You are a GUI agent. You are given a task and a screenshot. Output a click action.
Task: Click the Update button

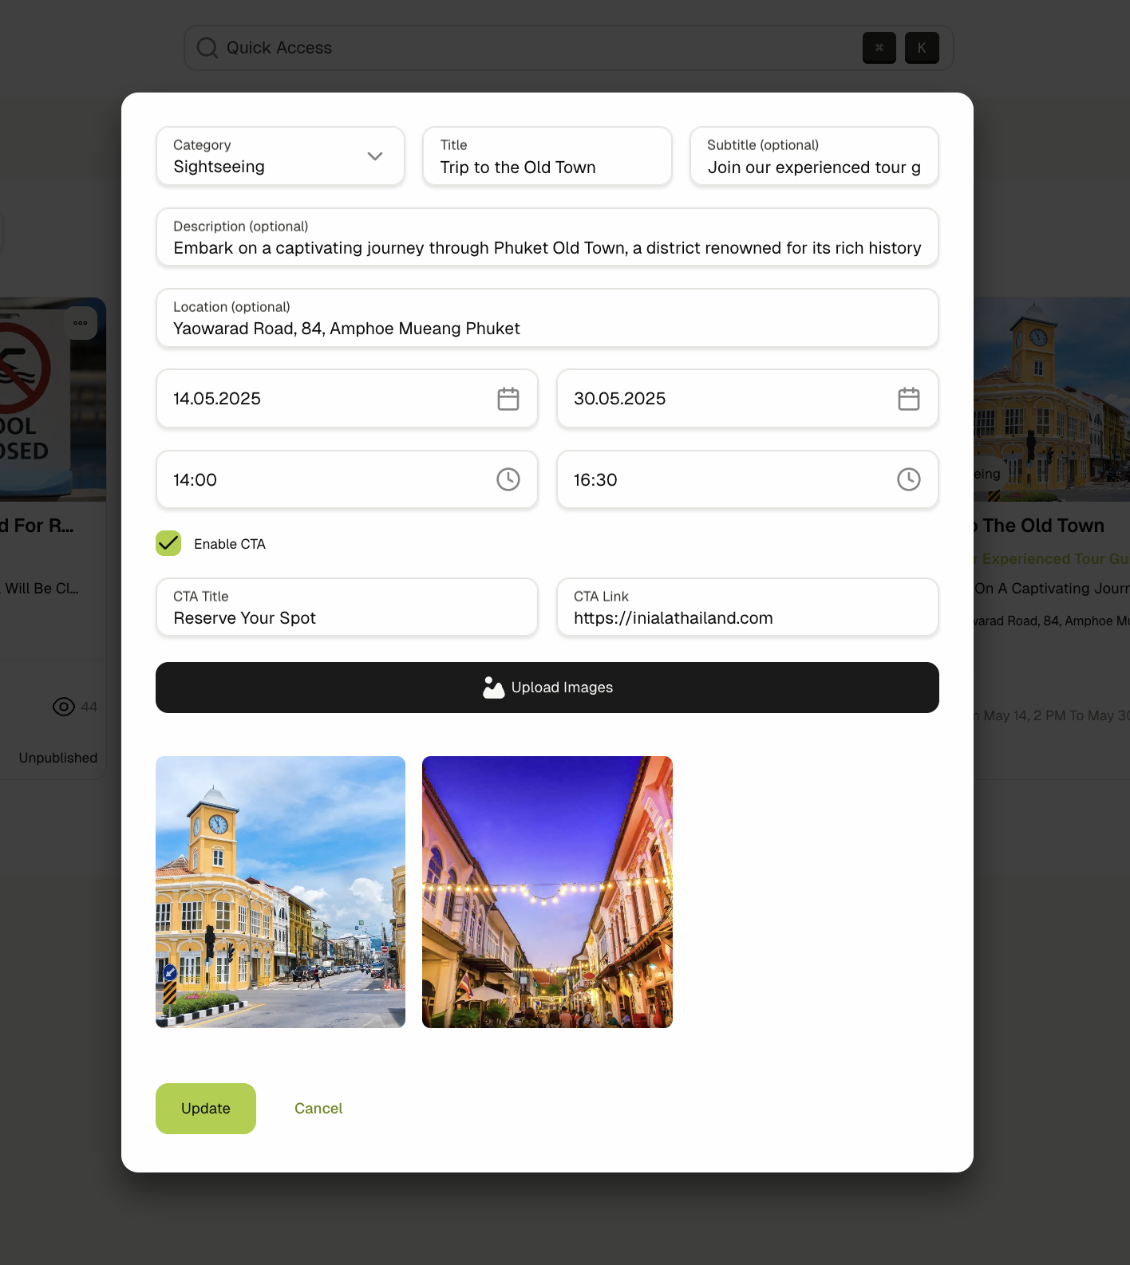206,1109
